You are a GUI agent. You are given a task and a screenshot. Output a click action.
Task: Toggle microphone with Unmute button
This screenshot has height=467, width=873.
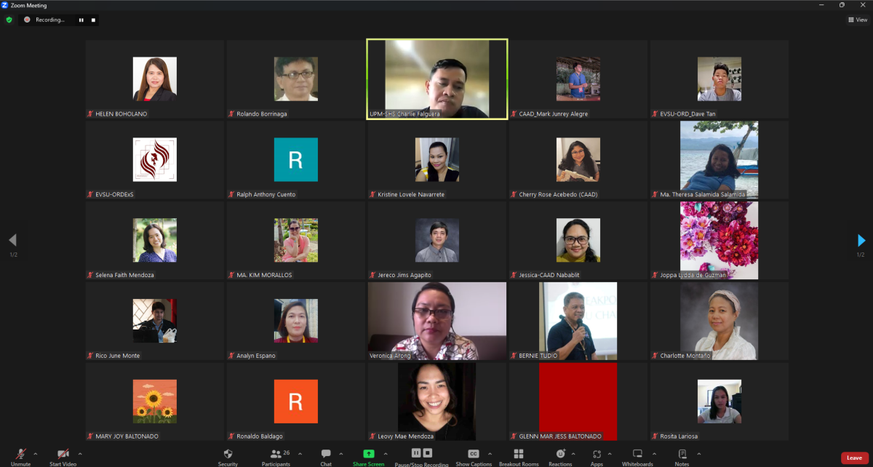pos(20,454)
